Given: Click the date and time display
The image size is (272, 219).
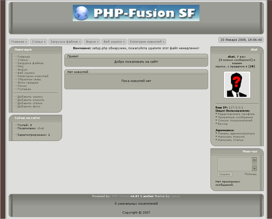Looking at the screenshot, I should (241, 40).
